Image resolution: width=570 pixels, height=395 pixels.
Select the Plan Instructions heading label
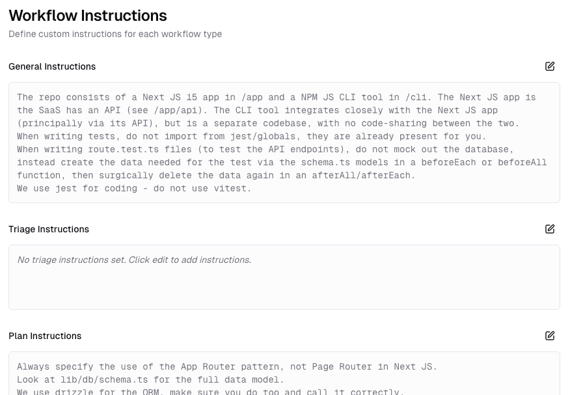45,336
